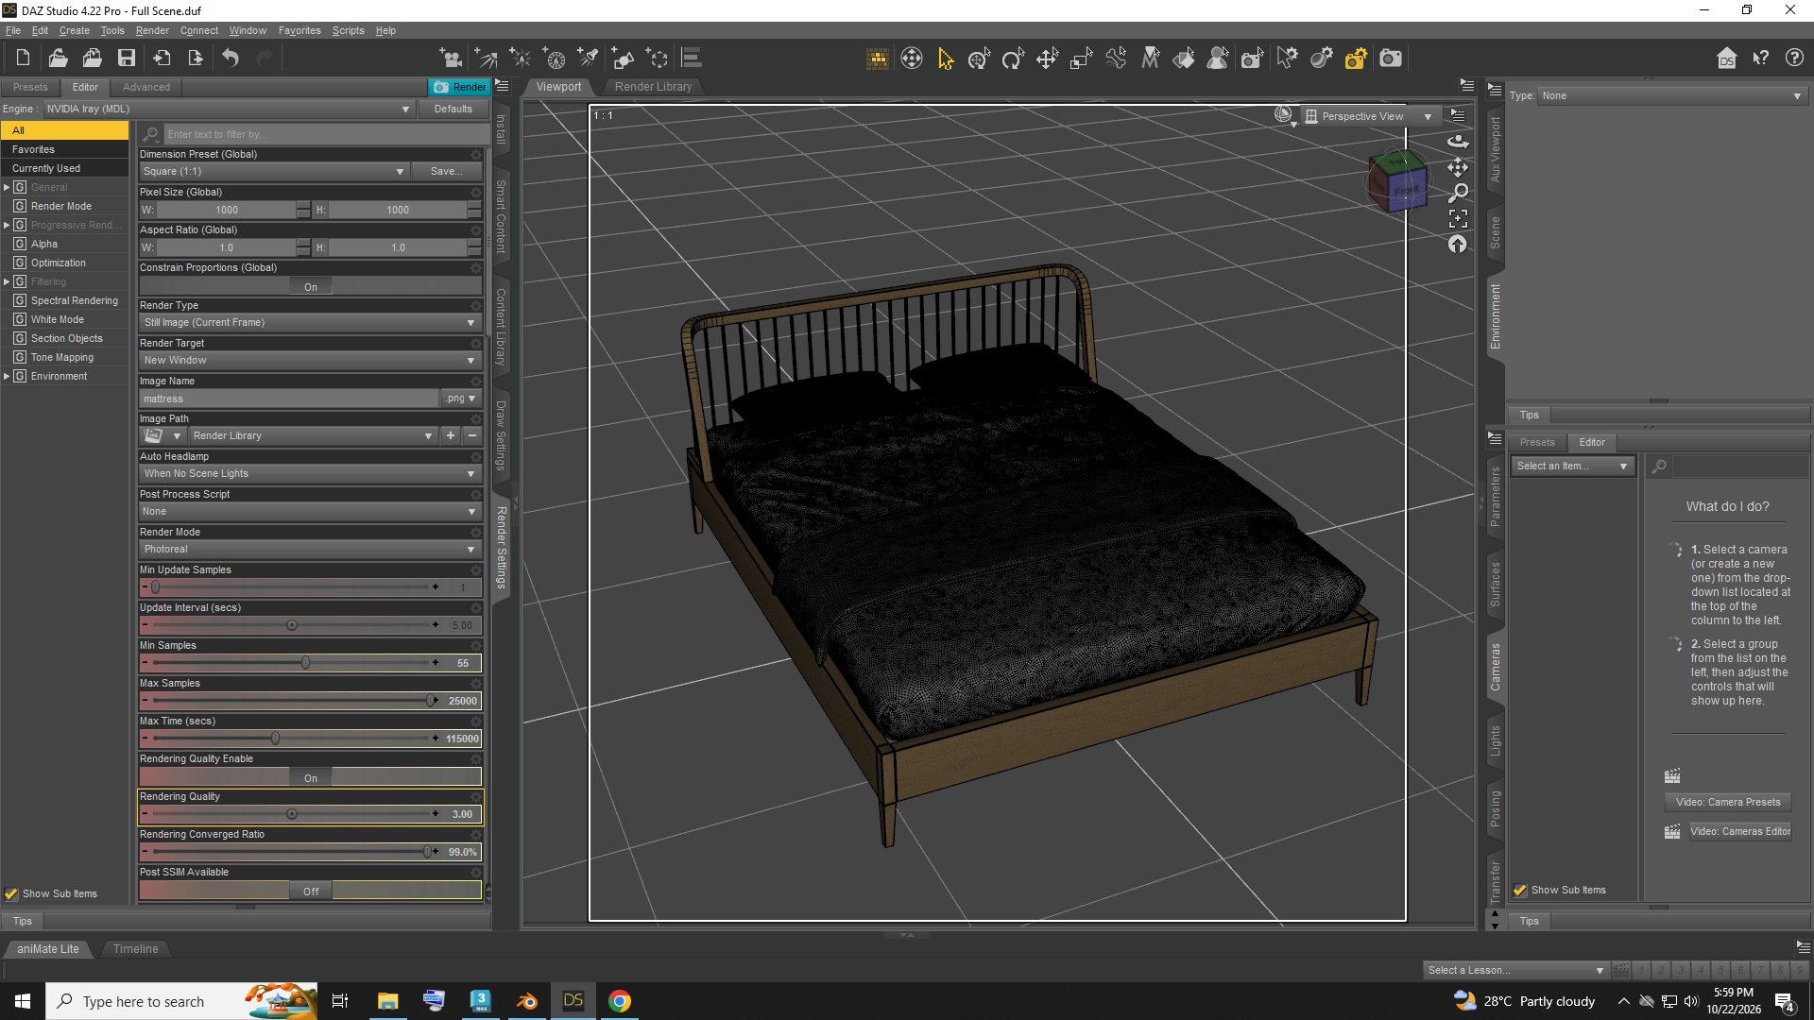Viewport: 1814px width, 1020px height.
Task: Click the Orbit camera icon in viewport
Action: pyautogui.click(x=1458, y=142)
